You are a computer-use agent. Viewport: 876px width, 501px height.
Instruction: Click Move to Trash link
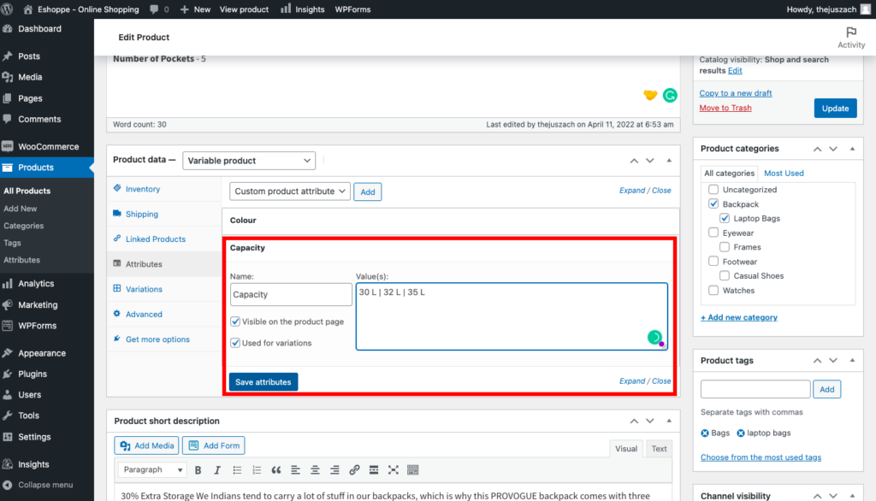(725, 108)
